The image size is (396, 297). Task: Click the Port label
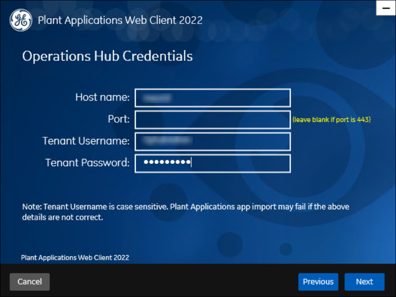(119, 119)
